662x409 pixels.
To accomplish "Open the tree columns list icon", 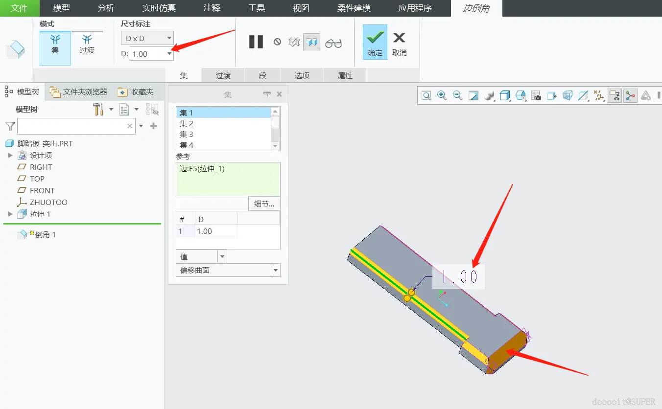I will pyautogui.click(x=124, y=109).
